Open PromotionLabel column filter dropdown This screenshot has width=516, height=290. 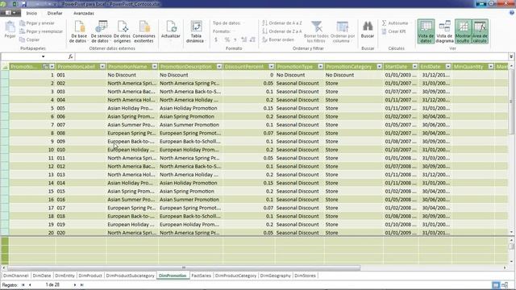pyautogui.click(x=102, y=66)
